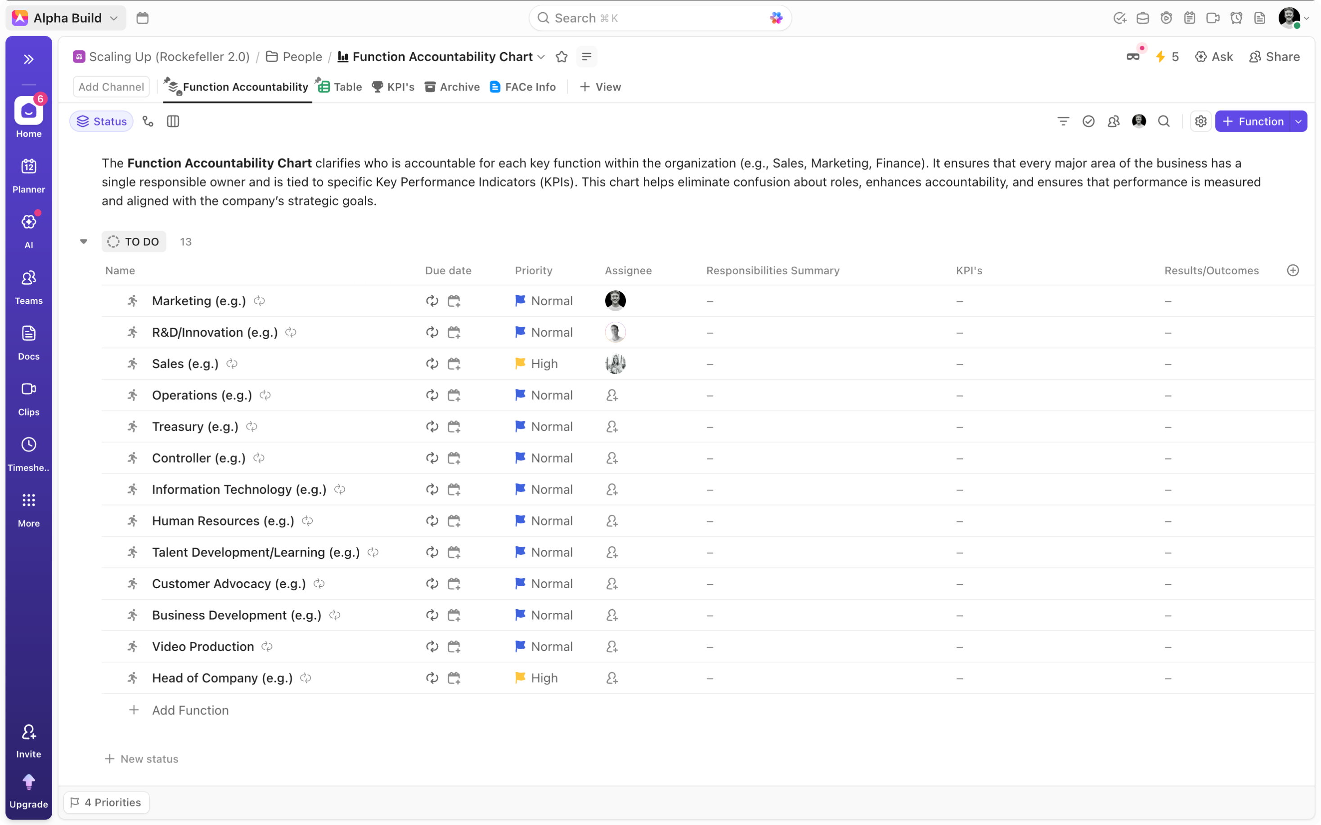The image size is (1321, 825).
Task: Open the Archive tab
Action: pyautogui.click(x=451, y=86)
